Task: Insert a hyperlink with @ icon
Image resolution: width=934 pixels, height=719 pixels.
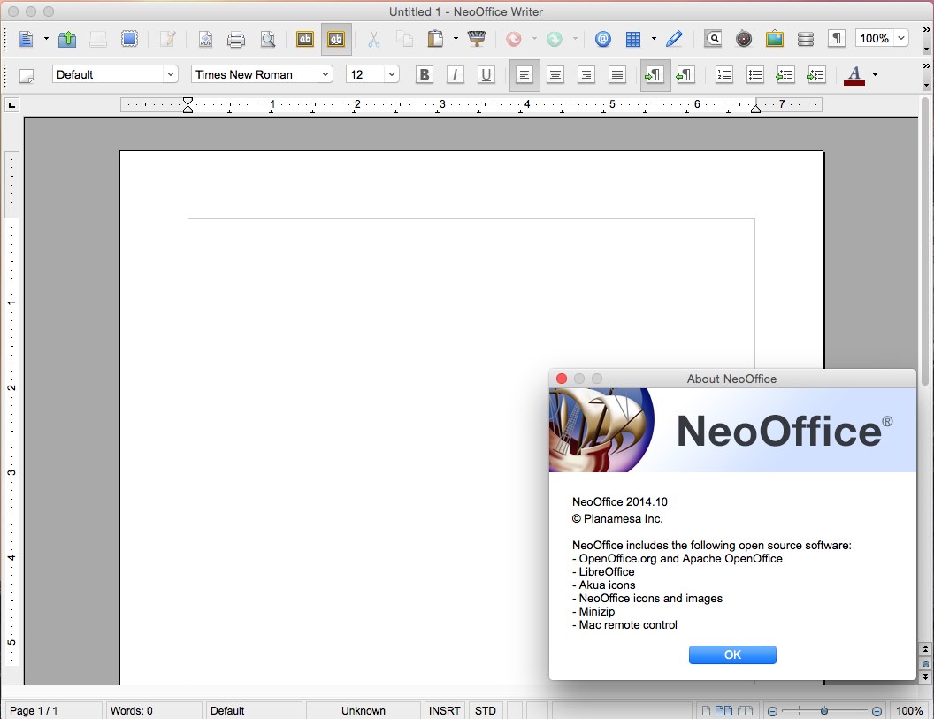Action: (603, 39)
